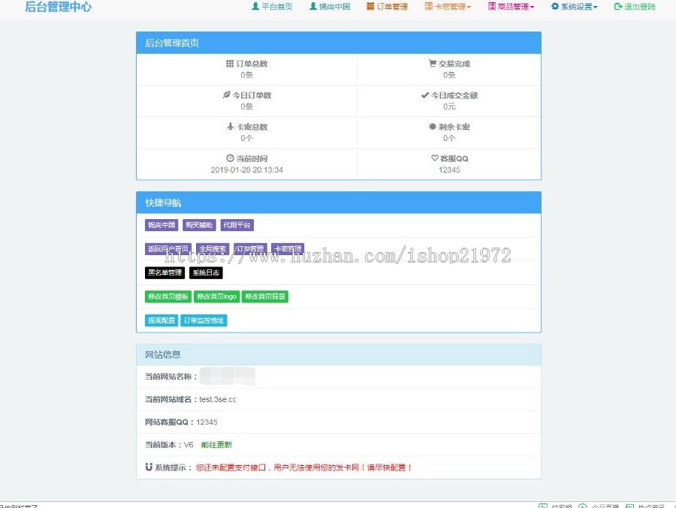Screen dimensions: 676x508
Task: Click the green 修改首页背景 button
Action: coord(265,296)
